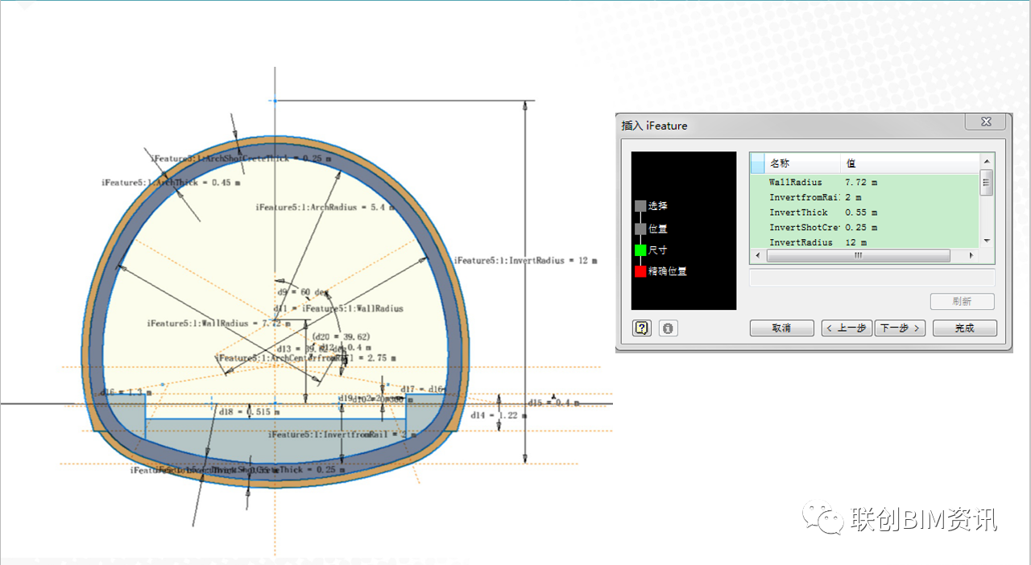Select the InvertfromRail = 2 m sketch dimension
Screen dimensions: 1031x565
342,435
